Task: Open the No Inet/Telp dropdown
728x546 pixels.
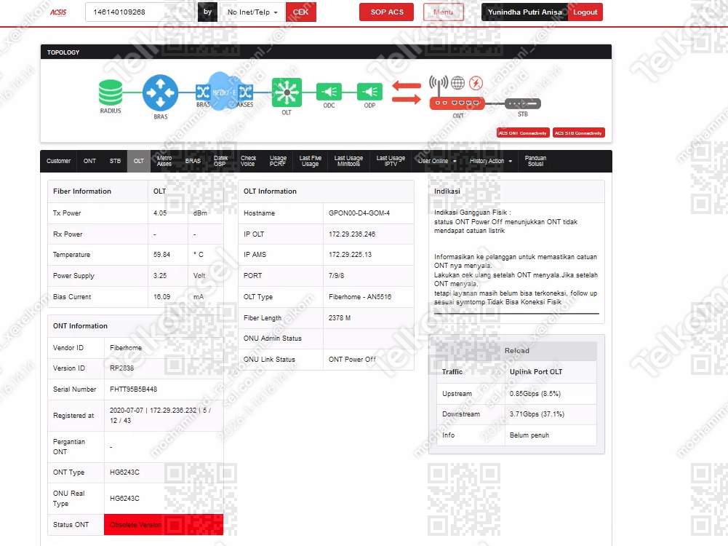Action: coord(252,12)
